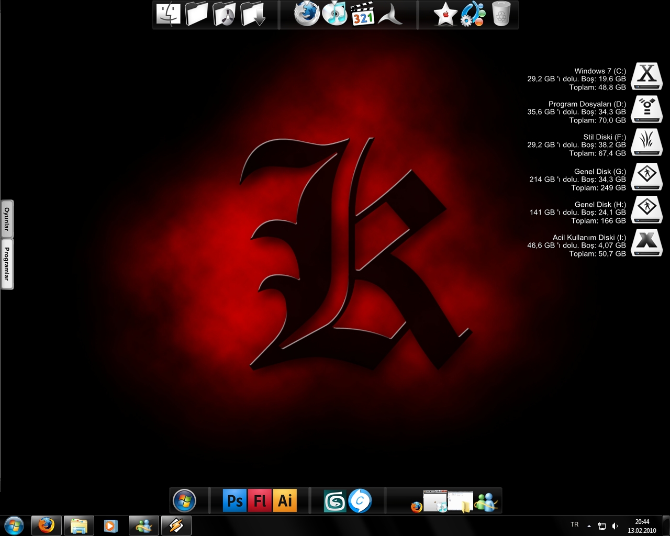Open the folder window thumbnail in bottom dock

click(x=461, y=502)
